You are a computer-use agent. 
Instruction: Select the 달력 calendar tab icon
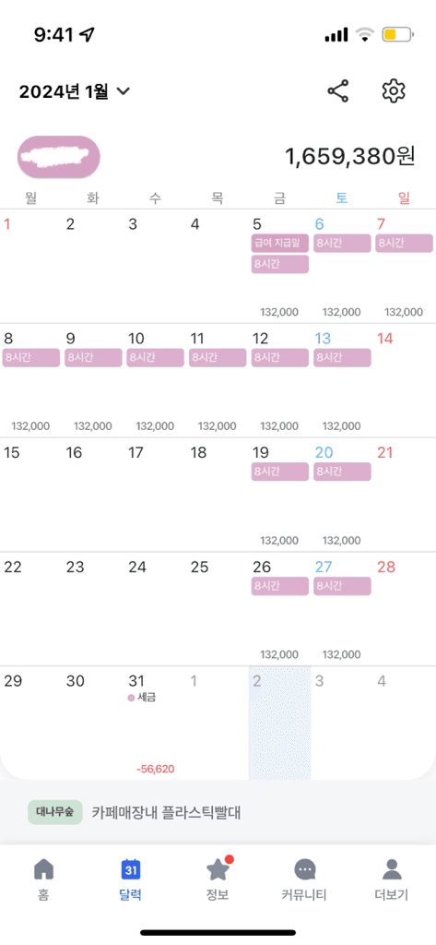(131, 869)
